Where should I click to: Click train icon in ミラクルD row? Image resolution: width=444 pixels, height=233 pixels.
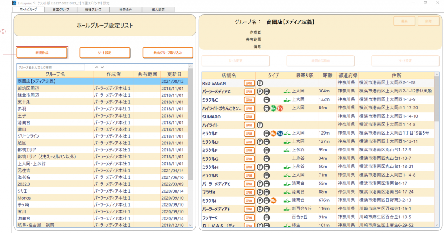click(267, 142)
